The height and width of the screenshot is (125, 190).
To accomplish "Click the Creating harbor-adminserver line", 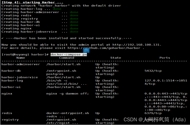I will [40, 12].
